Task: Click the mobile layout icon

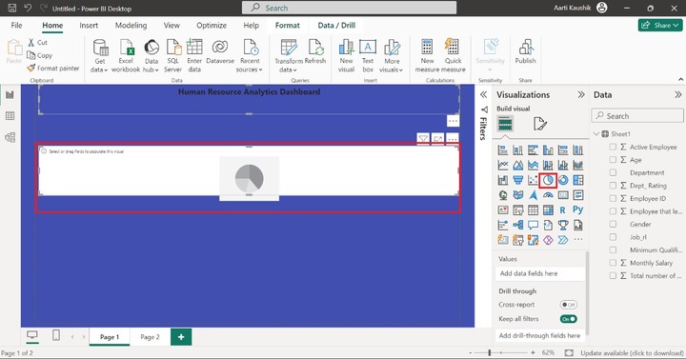Action: coord(56,335)
